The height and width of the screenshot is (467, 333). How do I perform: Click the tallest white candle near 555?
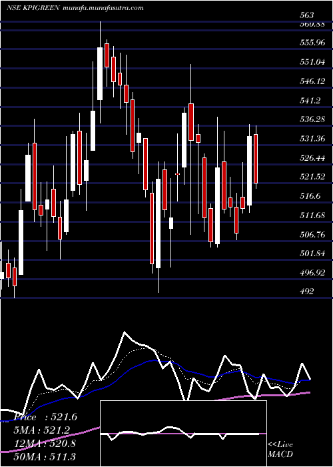pyautogui.click(x=100, y=73)
